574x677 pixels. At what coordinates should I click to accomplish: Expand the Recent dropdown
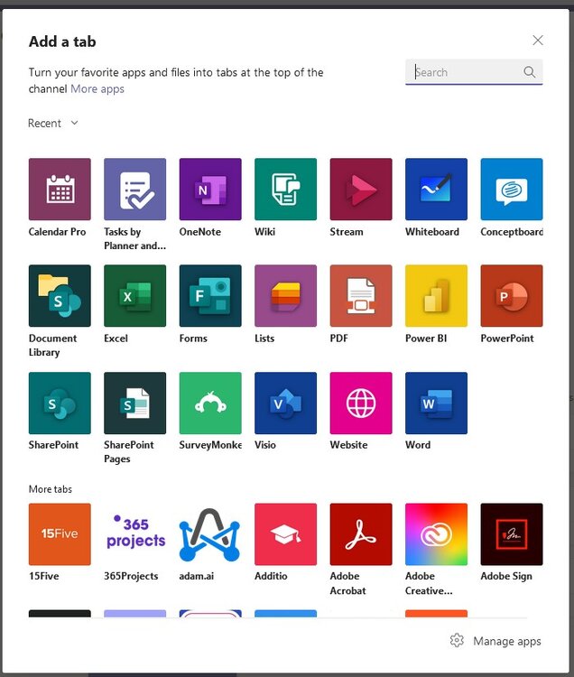pos(53,123)
